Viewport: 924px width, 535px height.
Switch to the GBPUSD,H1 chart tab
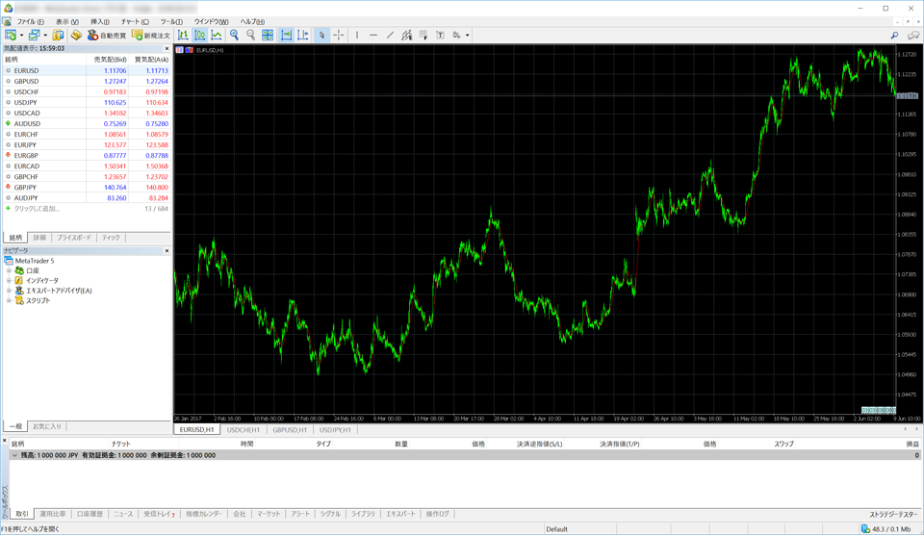pos(289,430)
